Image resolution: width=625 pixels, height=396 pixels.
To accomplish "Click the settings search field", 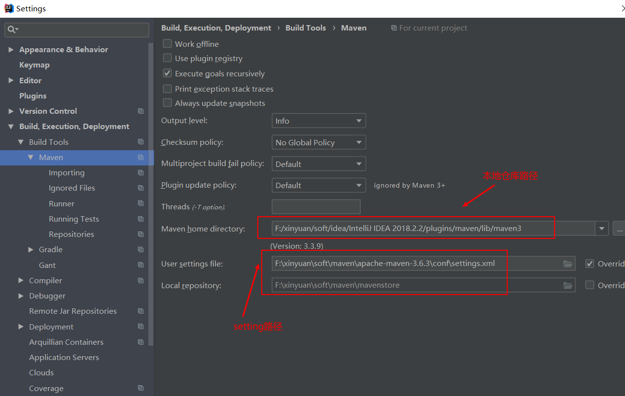I will pyautogui.click(x=77, y=30).
